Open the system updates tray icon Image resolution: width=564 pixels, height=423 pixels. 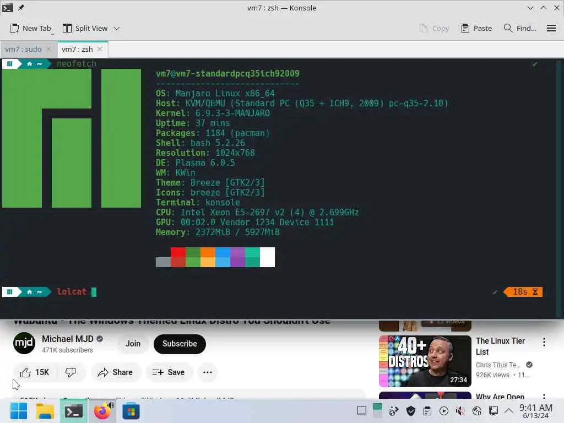point(394,411)
